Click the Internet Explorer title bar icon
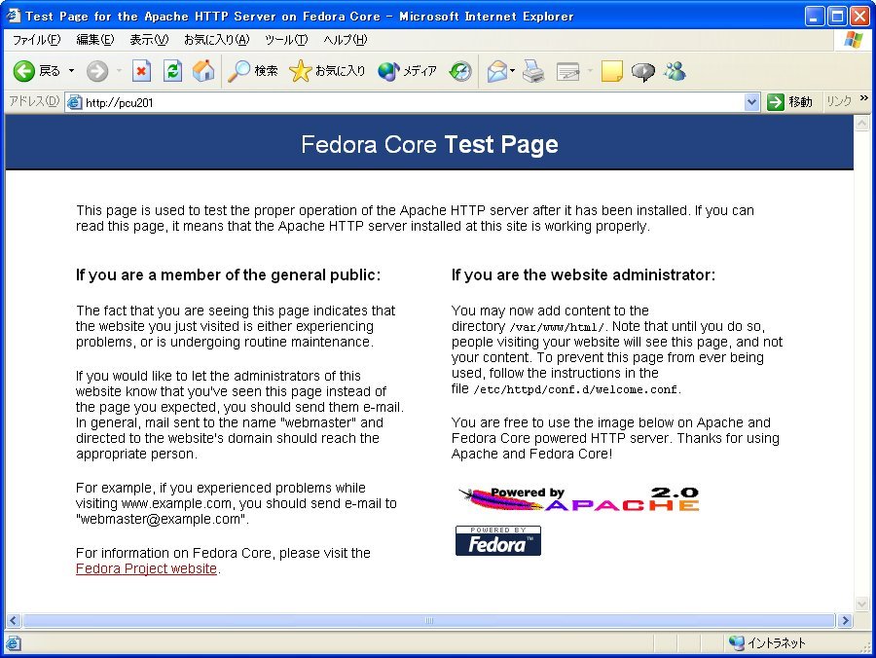This screenshot has width=876, height=658. point(13,16)
